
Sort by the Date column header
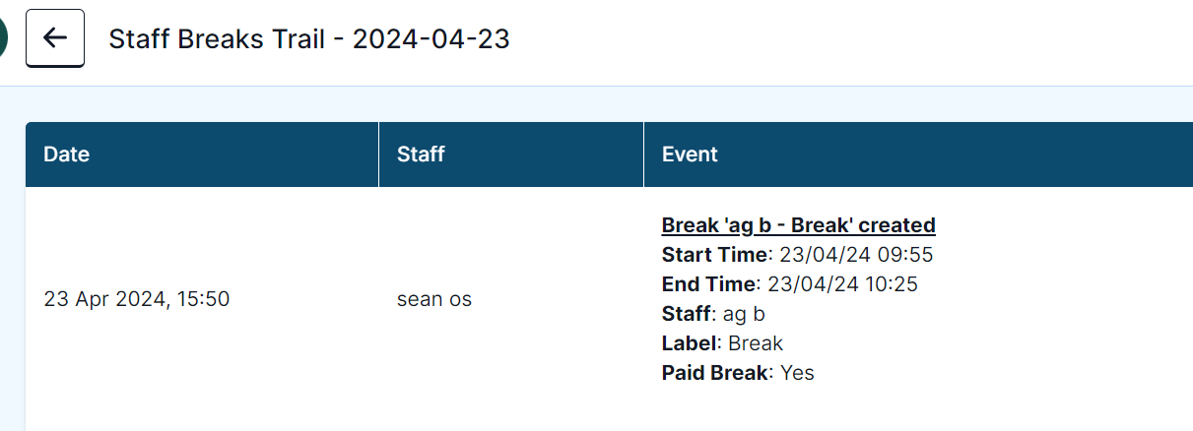tap(67, 154)
